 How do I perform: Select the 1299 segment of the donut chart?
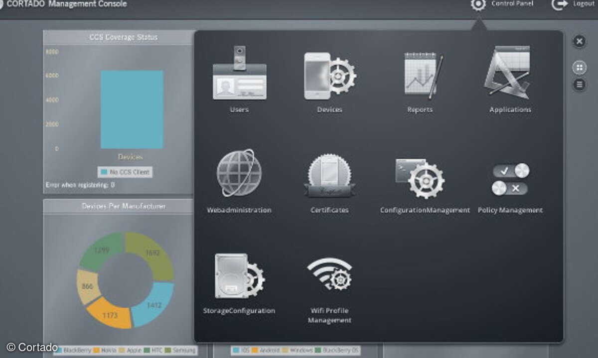pos(102,251)
